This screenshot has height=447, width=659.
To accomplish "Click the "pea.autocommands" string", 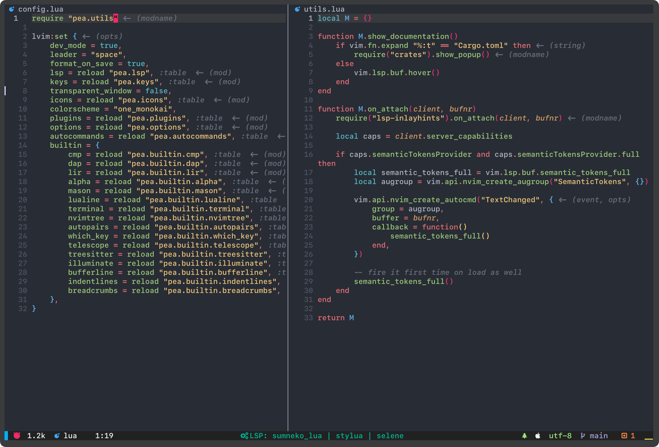I will [191, 136].
